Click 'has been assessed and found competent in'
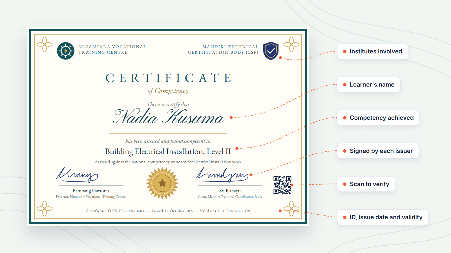451x253 pixels. [x=168, y=141]
